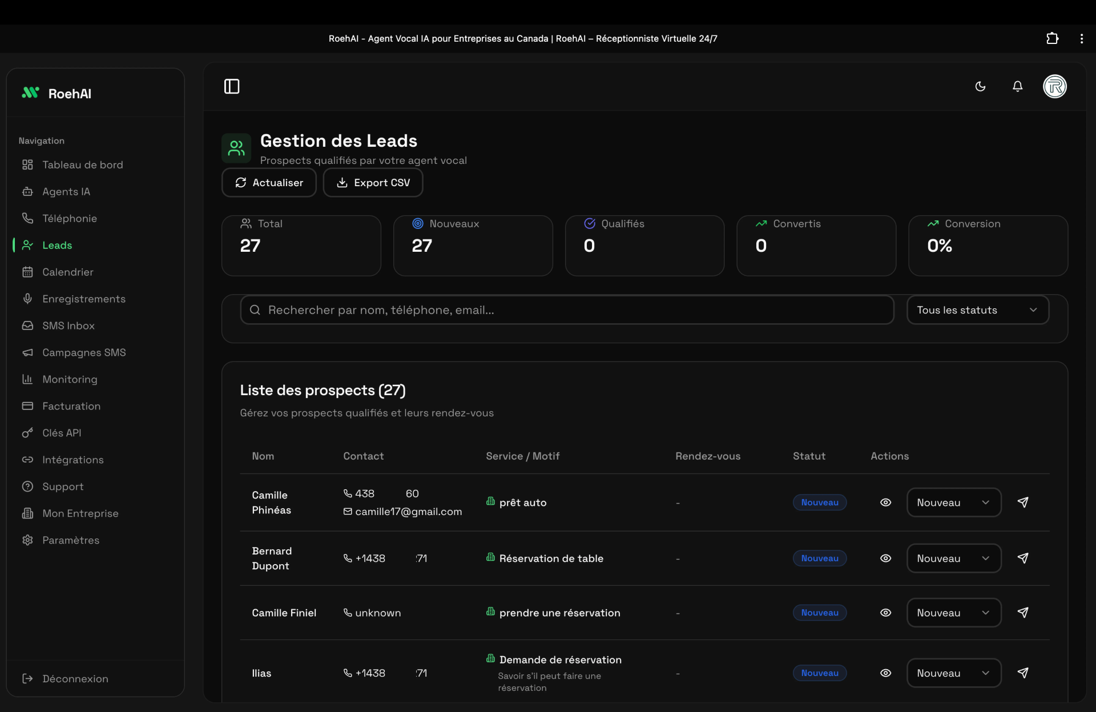1096x712 pixels.
Task: Click the Nouveaux stats card
Action: (473, 246)
